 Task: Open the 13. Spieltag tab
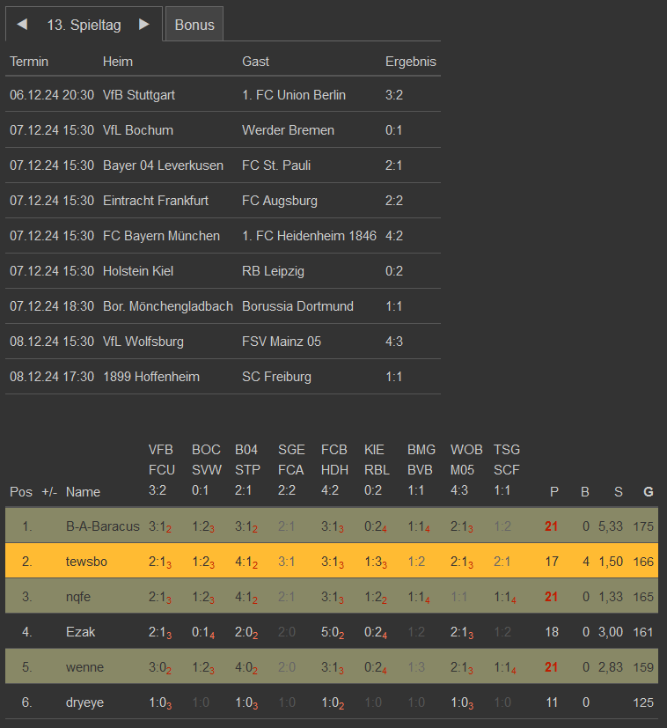pos(84,25)
